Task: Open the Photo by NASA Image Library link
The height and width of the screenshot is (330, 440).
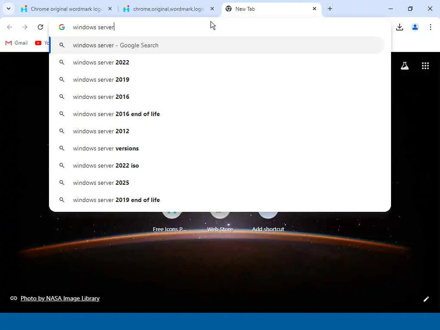Action: coord(60,298)
